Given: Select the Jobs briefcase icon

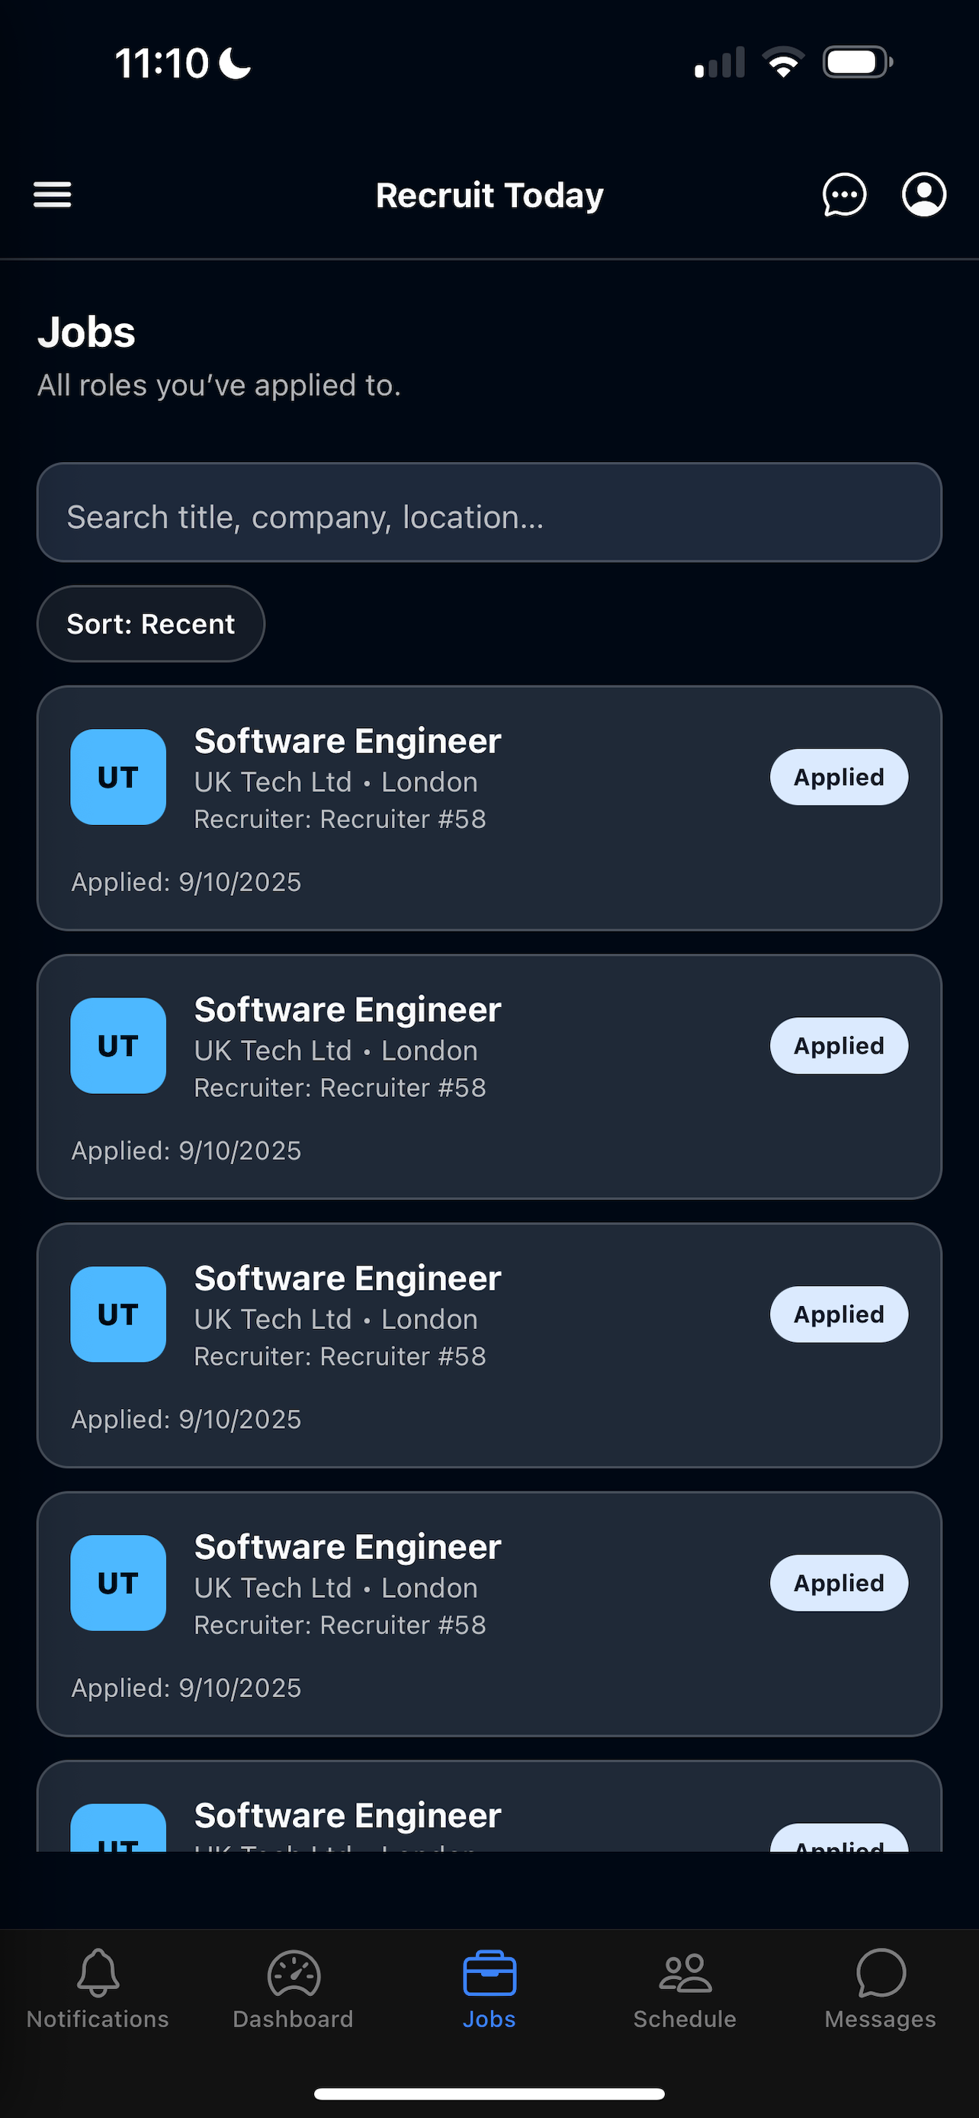Looking at the screenshot, I should pyautogui.click(x=489, y=1972).
